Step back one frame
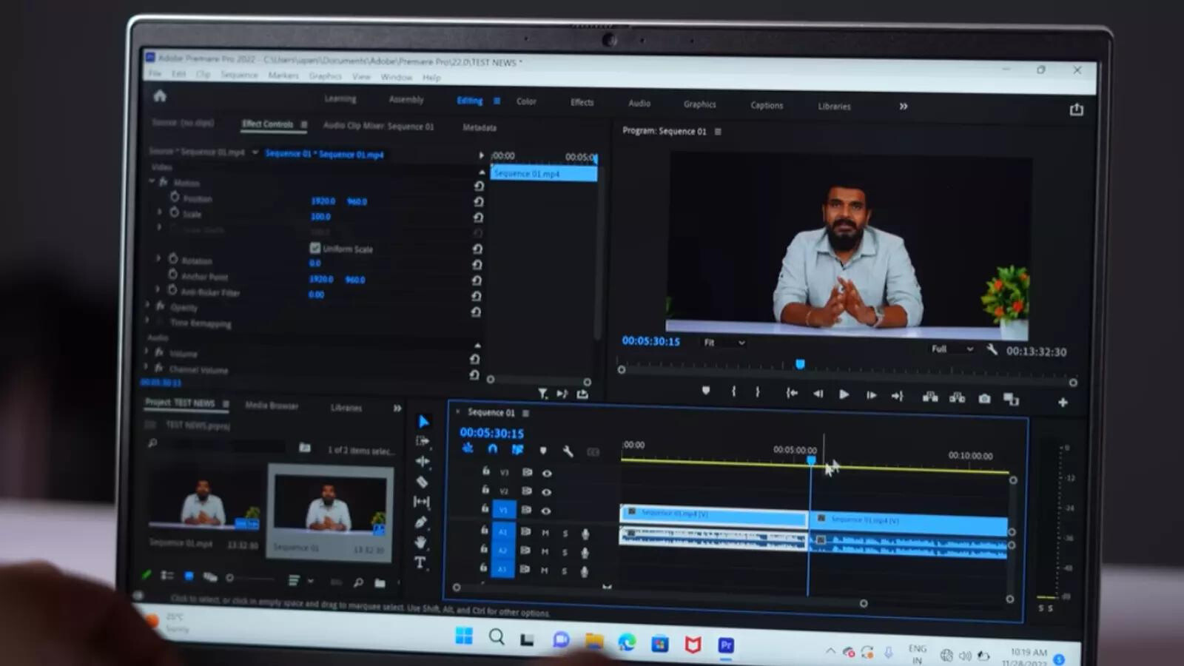Viewport: 1184px width, 666px height. pos(818,394)
